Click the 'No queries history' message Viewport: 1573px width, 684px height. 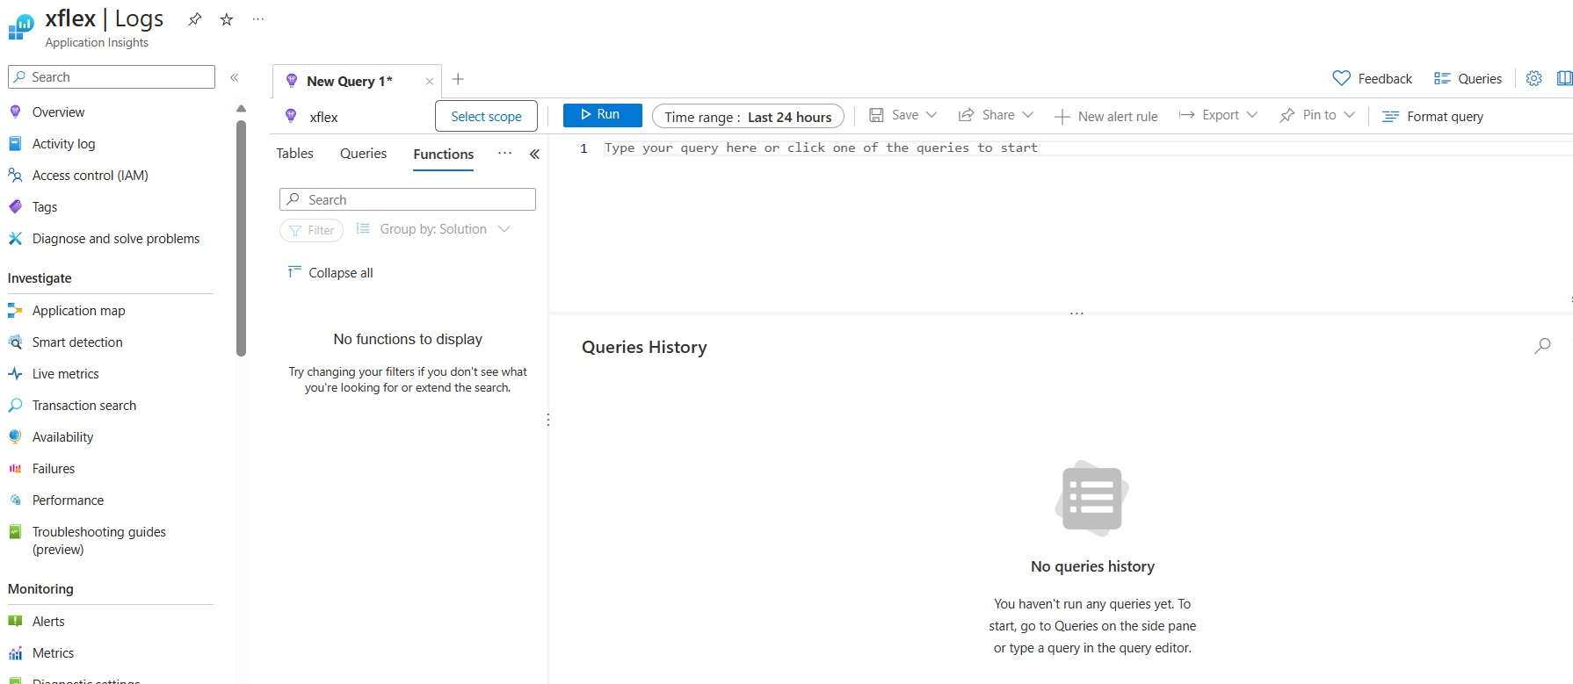point(1092,566)
